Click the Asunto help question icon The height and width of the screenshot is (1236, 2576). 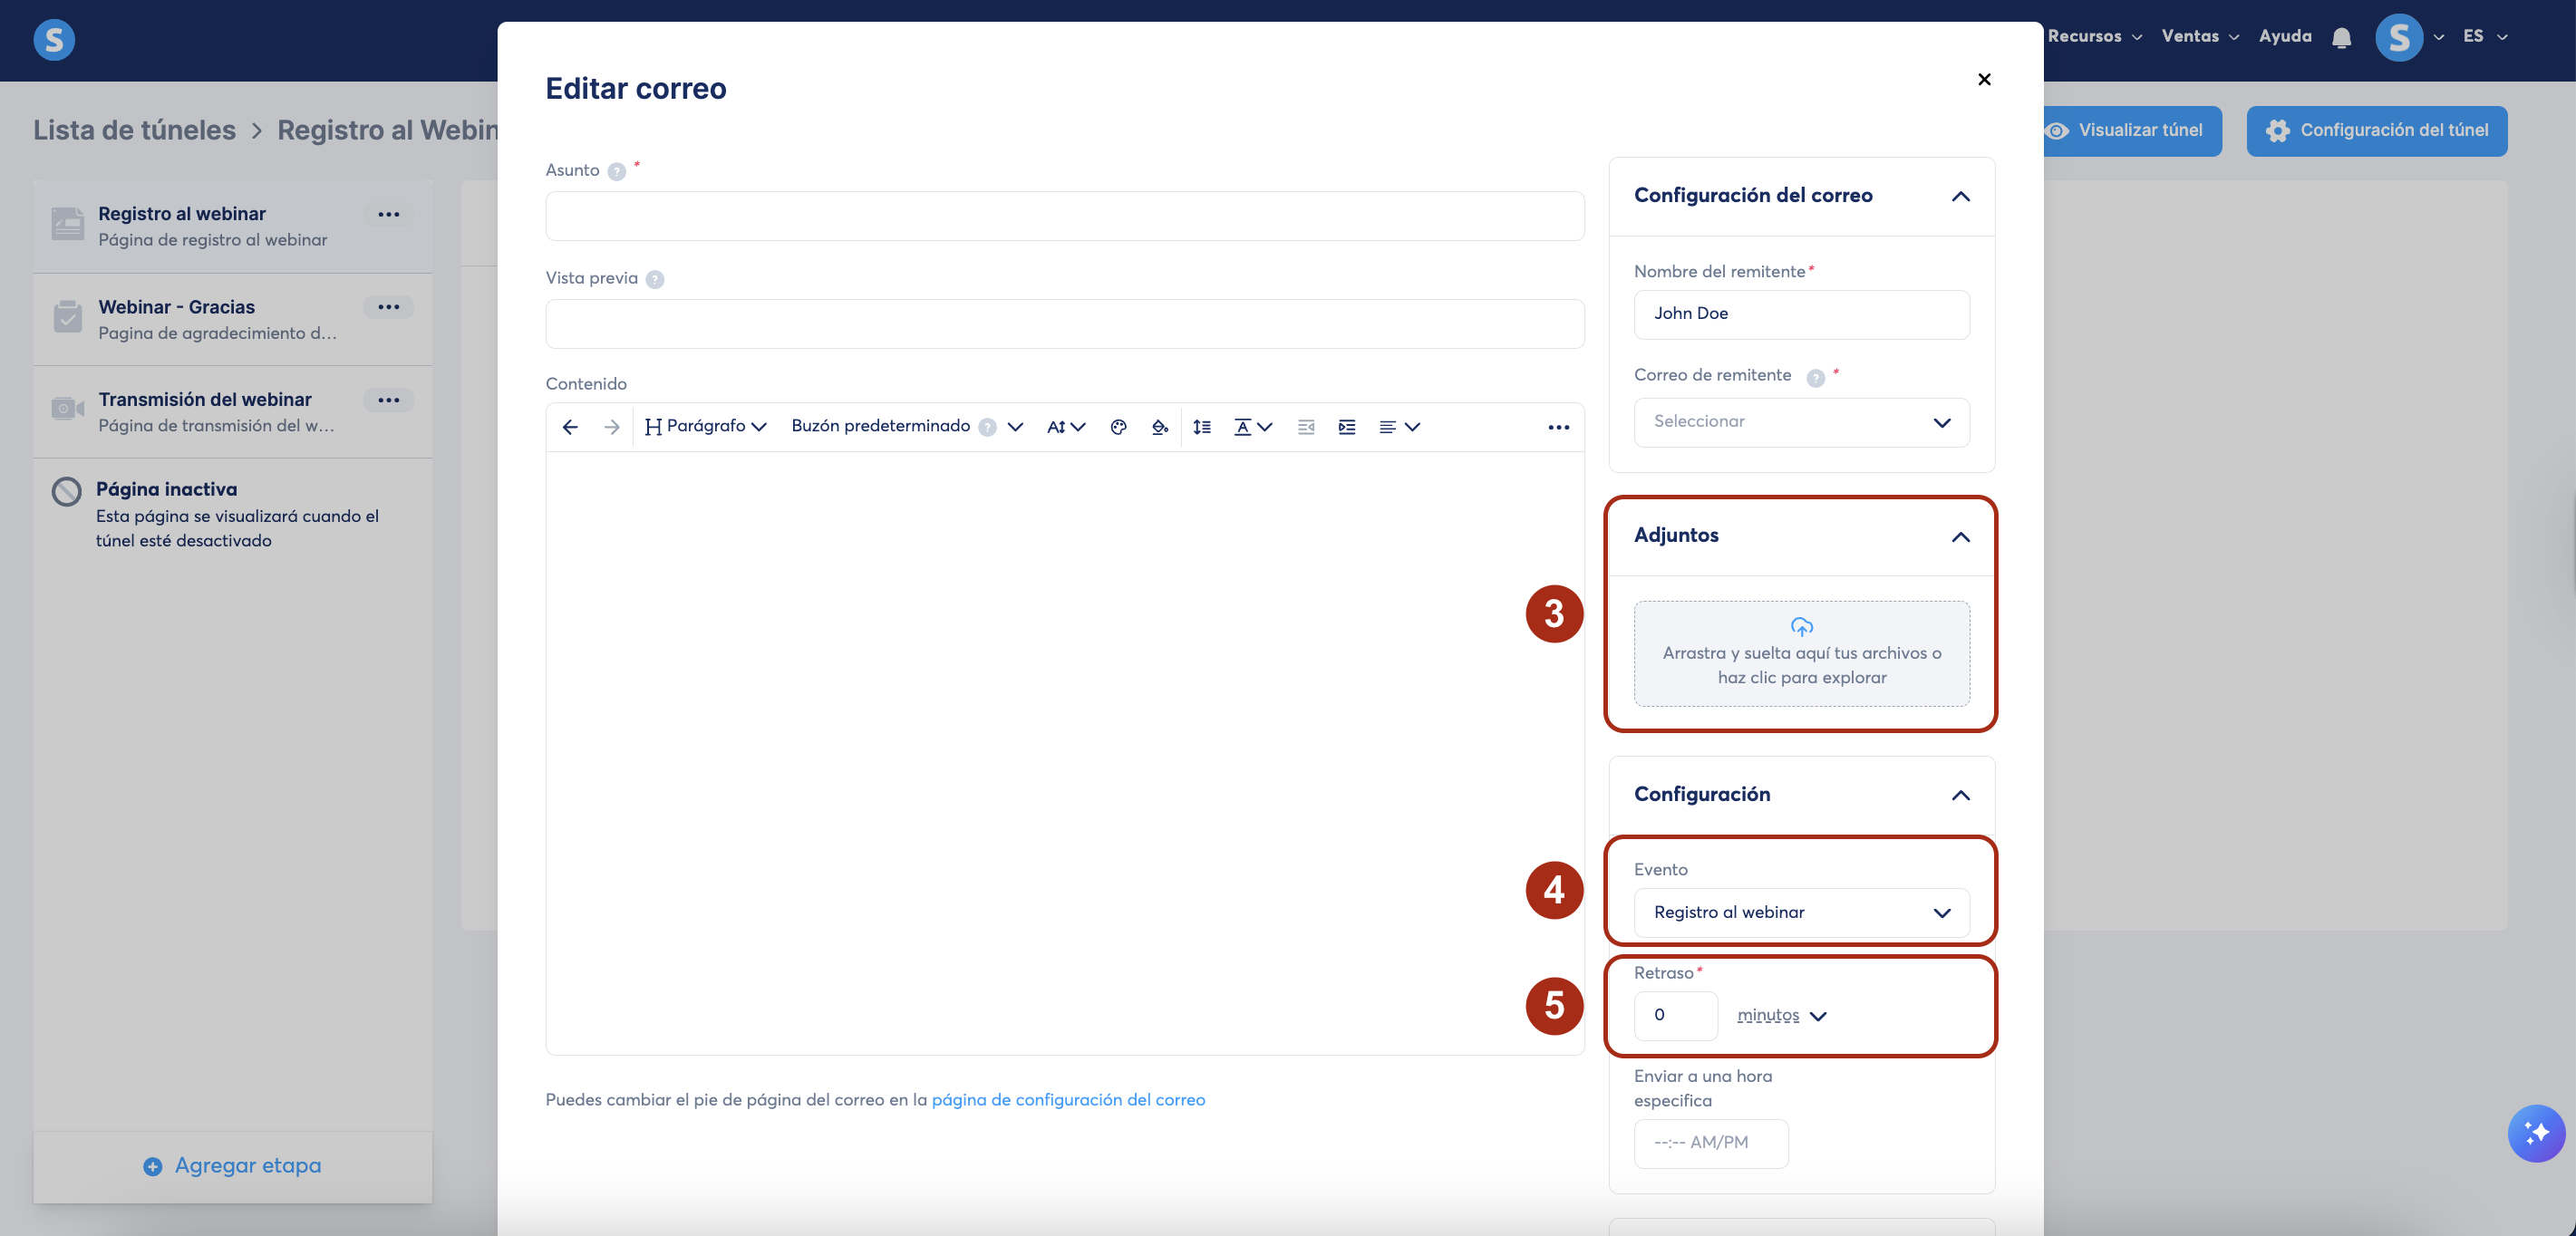pyautogui.click(x=617, y=172)
